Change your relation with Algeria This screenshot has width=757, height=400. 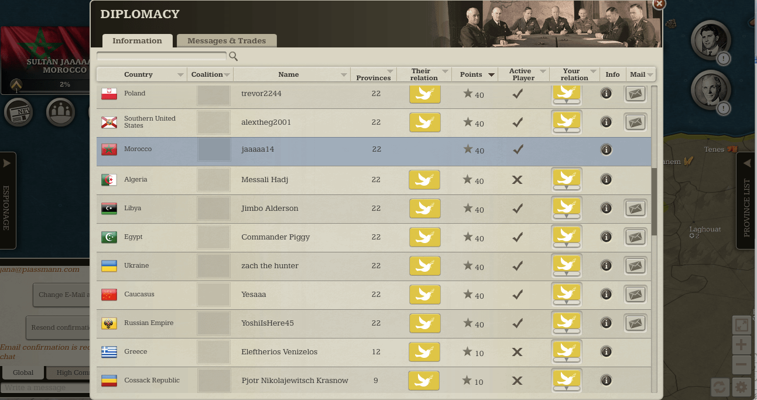(x=566, y=180)
